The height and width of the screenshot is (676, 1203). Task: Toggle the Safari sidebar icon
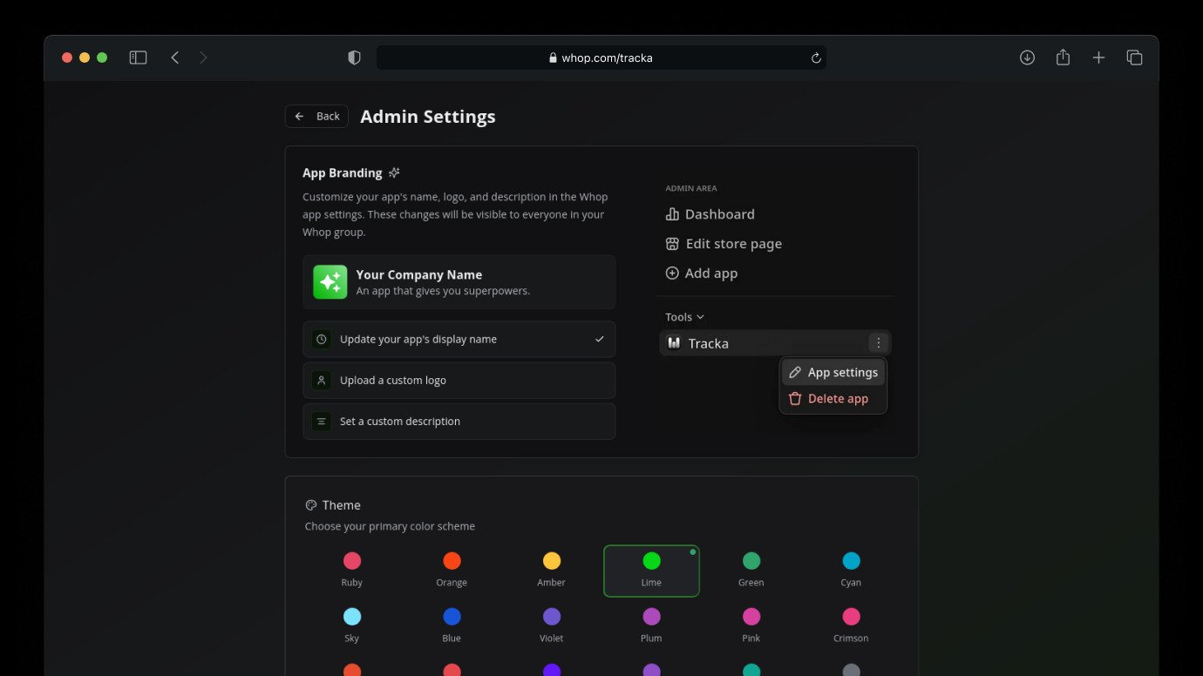[x=138, y=57]
